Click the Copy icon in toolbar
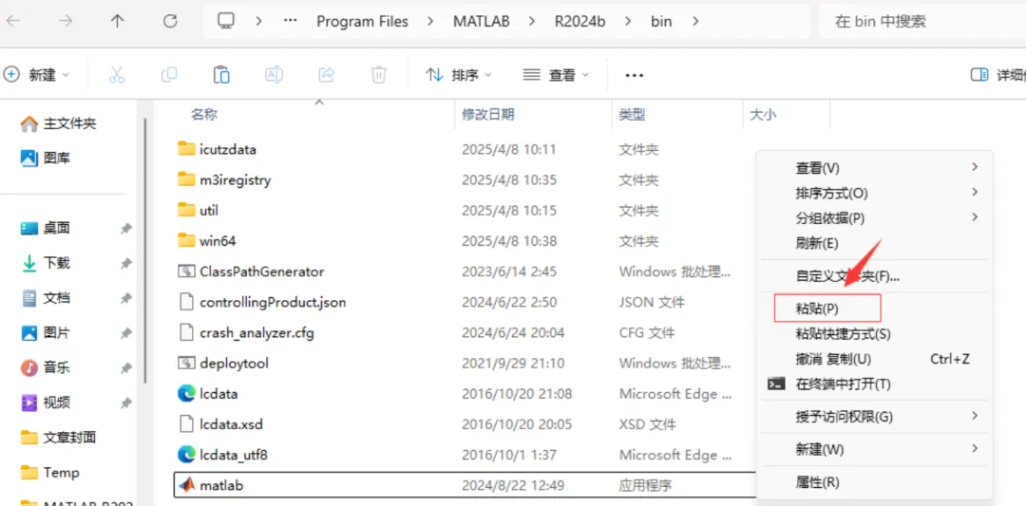Viewport: 1026px width, 506px height. click(x=169, y=75)
